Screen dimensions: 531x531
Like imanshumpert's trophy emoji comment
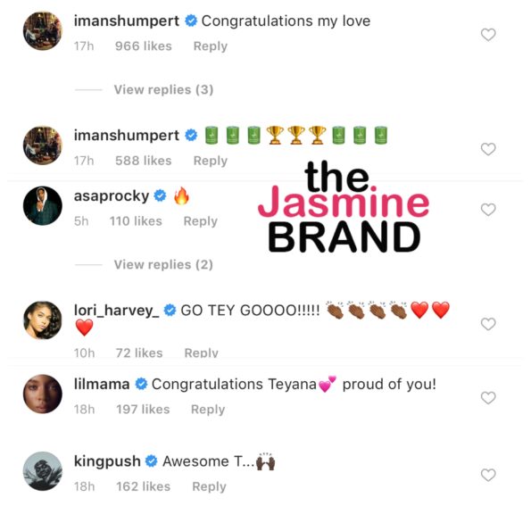coord(488,149)
